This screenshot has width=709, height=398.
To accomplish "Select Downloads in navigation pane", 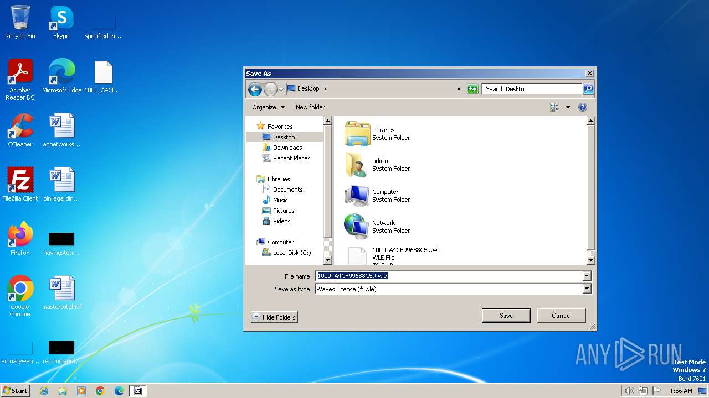I will pos(287,148).
